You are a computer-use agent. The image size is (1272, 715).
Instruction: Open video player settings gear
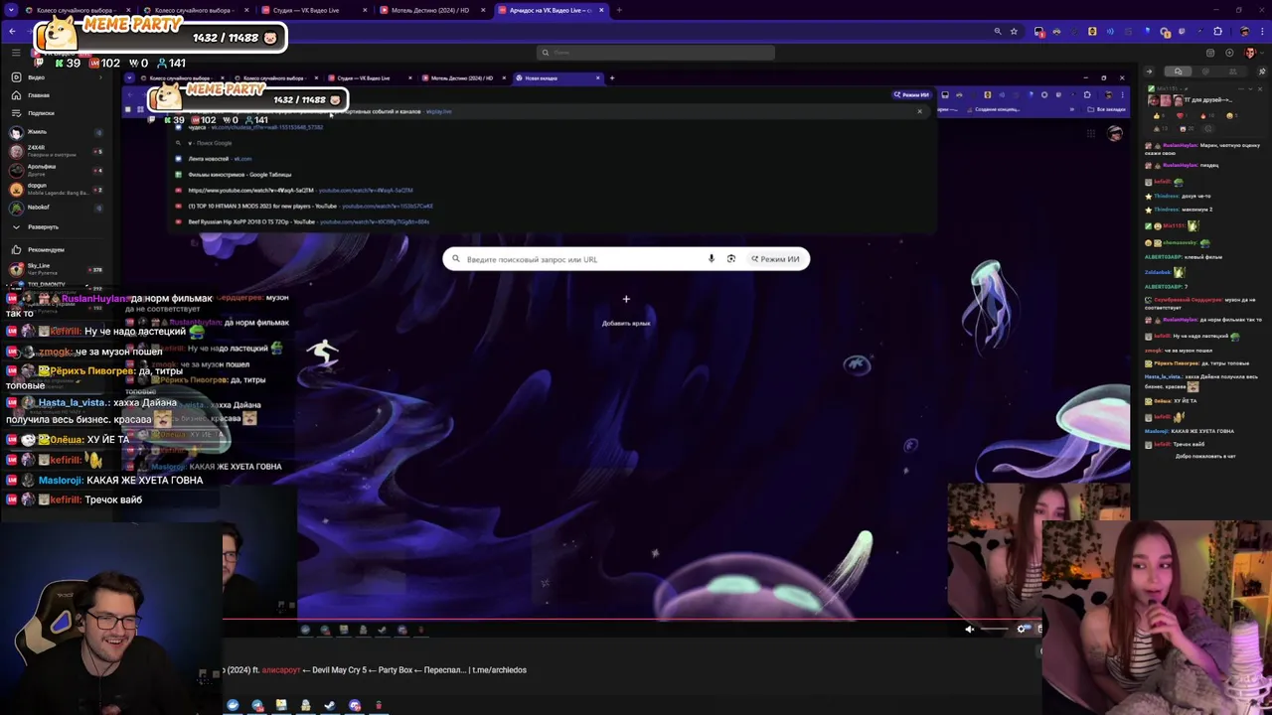tap(1022, 629)
